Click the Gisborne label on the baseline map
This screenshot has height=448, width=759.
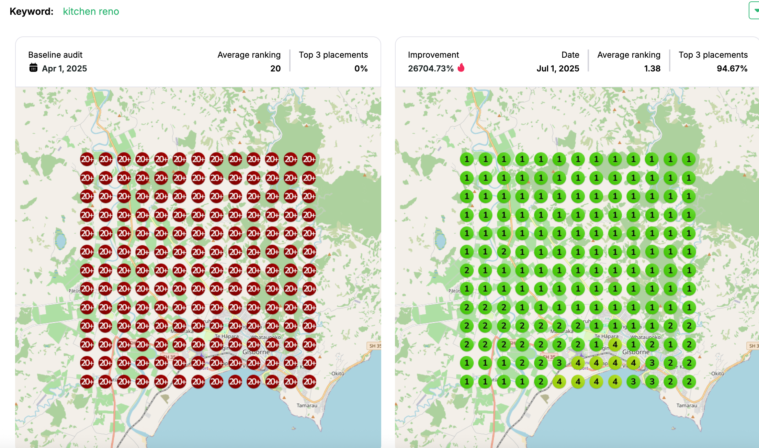pos(256,352)
